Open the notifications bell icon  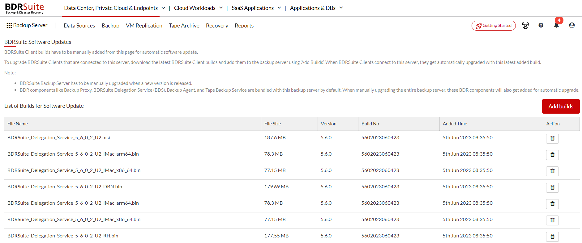click(556, 25)
